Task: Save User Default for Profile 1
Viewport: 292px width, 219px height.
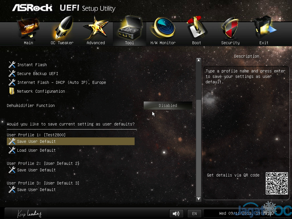Action: (x=36, y=141)
